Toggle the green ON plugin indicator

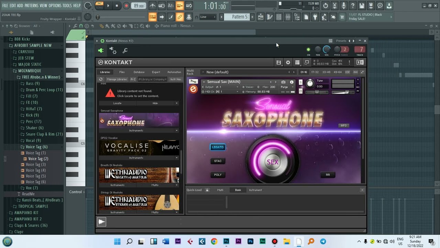coord(308,50)
